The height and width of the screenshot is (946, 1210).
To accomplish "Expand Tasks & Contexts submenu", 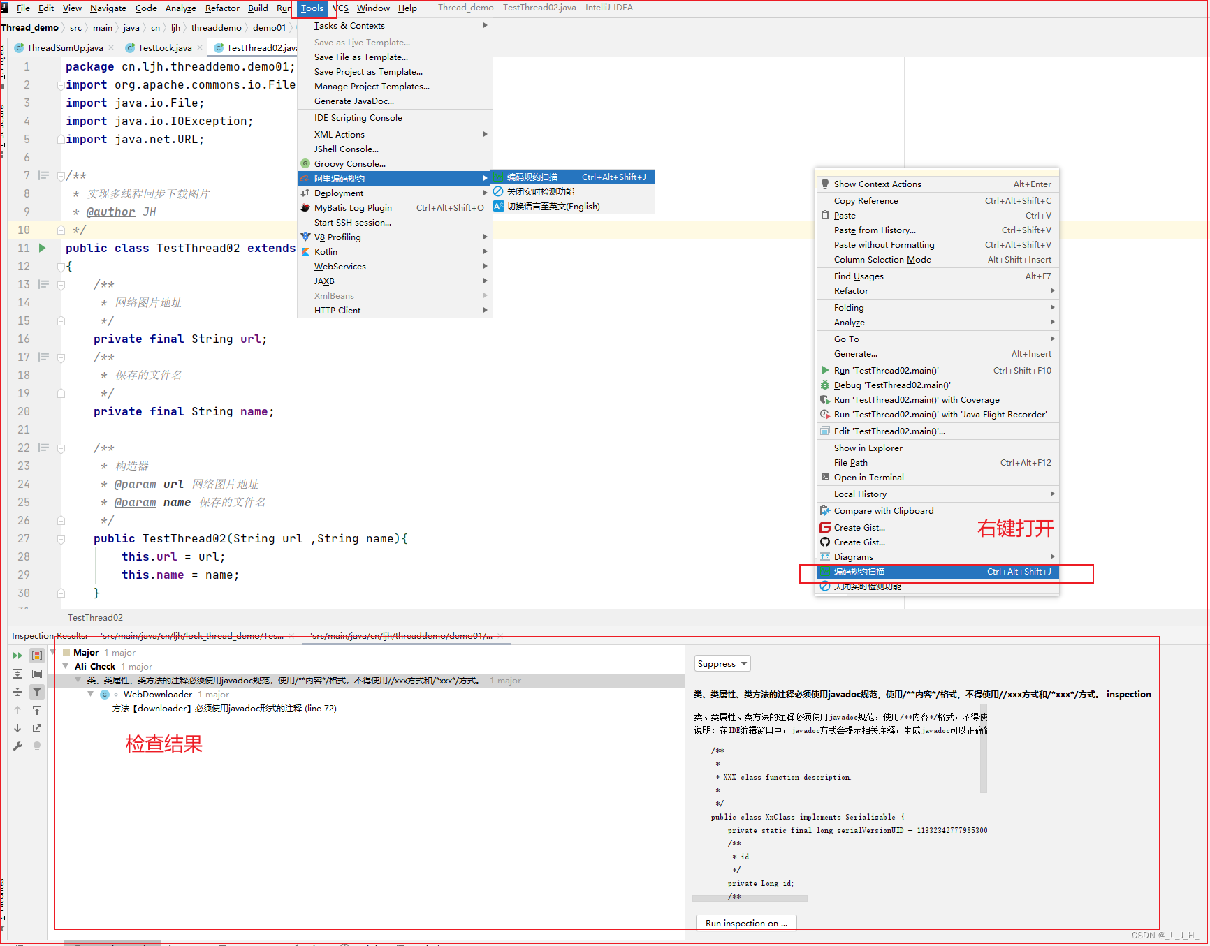I will pos(395,26).
